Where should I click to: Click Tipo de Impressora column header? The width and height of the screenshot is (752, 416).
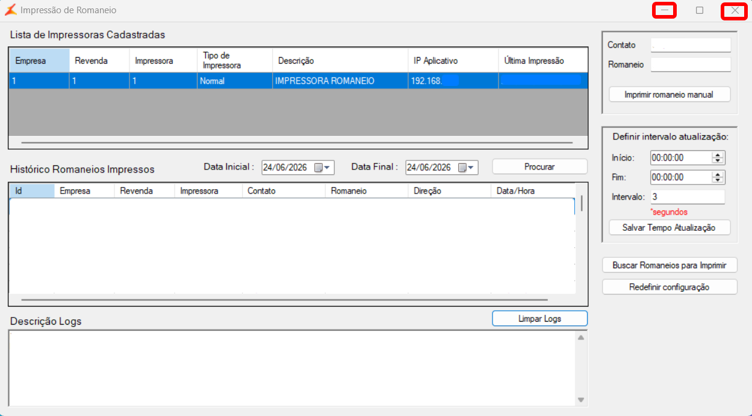click(x=235, y=61)
